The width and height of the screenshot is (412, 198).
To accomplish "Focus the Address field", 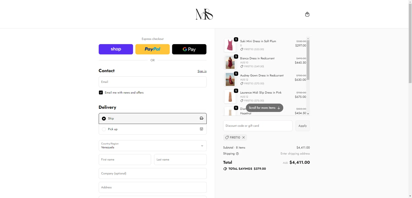I will [152, 187].
